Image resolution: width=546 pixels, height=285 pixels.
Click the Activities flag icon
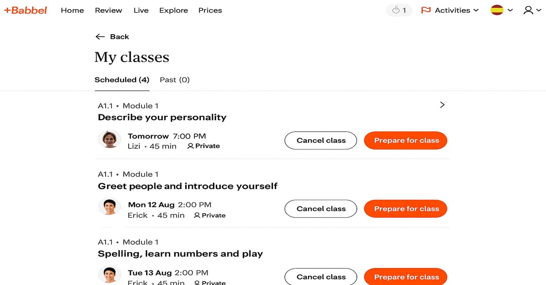(426, 10)
